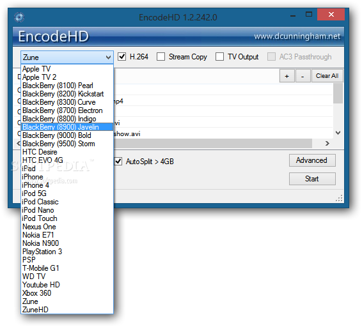Close the EncodeHD window
Image resolution: width=362 pixels, height=327 pixels.
tap(331, 15)
